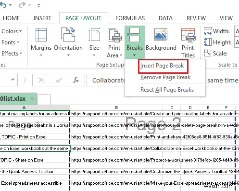Screen dimensions: 239x191
Task: Click the Make-your-Excel-spreadsheets-accessible URL cell
Action: (x=116, y=183)
